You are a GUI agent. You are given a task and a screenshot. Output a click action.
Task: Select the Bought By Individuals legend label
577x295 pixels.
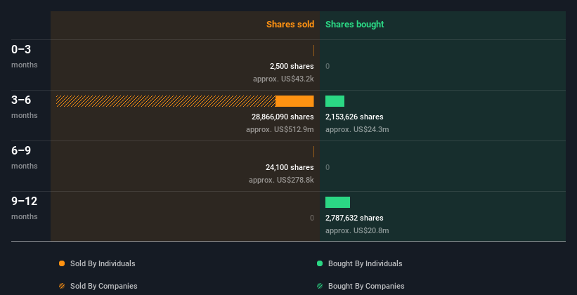pos(365,263)
